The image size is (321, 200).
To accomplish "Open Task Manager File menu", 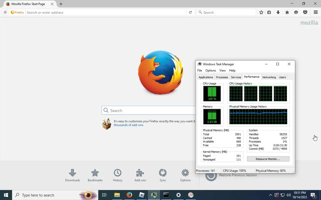I will 200,70.
